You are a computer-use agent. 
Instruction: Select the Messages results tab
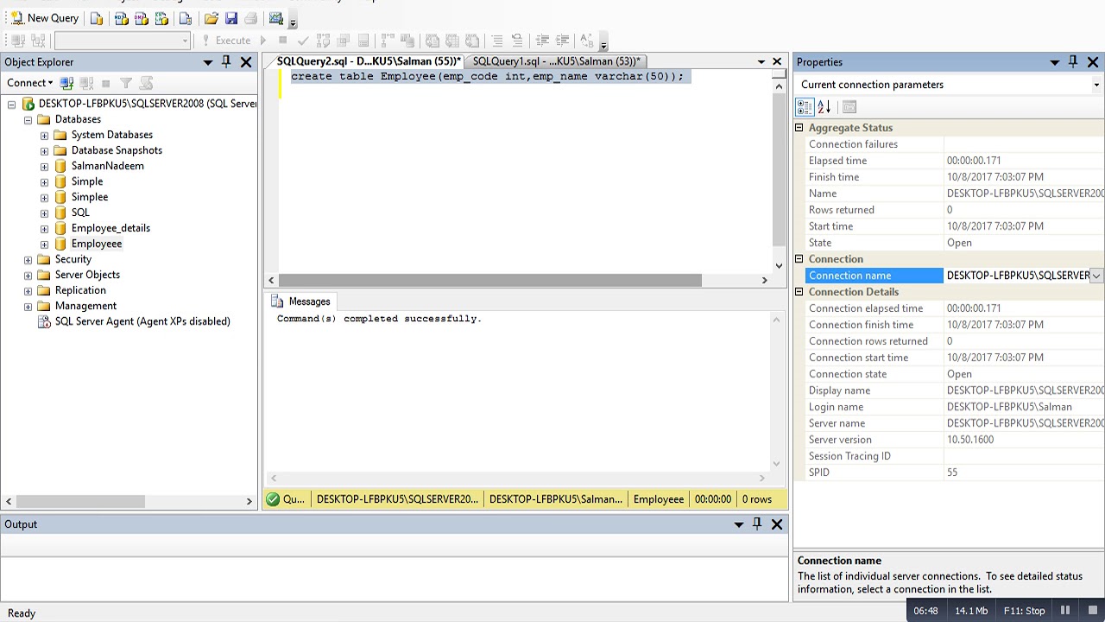tap(301, 301)
